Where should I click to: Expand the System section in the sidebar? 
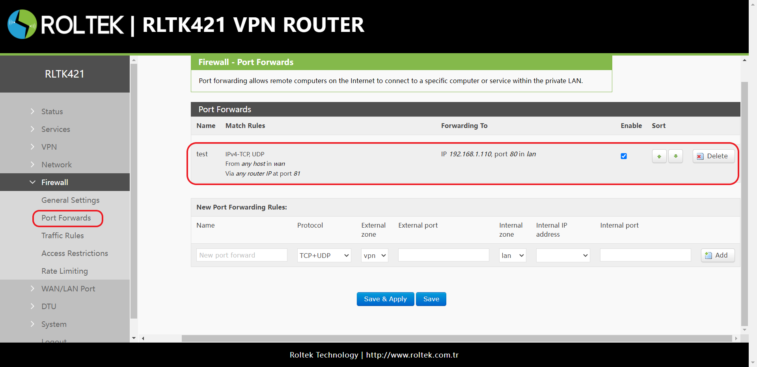click(54, 324)
